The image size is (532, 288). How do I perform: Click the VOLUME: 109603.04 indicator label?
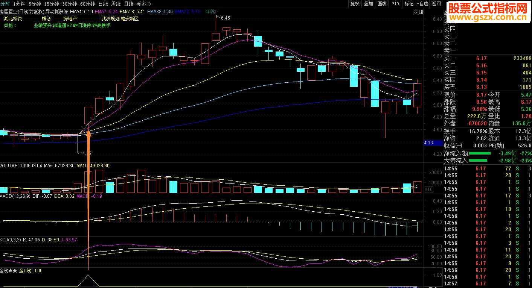coord(21,165)
